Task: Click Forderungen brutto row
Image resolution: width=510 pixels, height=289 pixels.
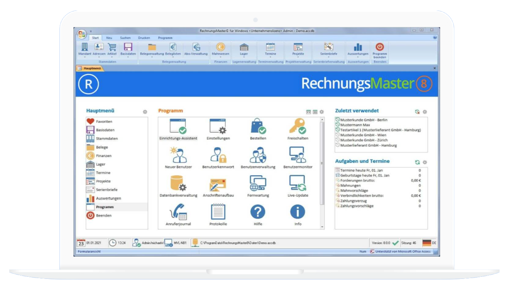Action: [x=378, y=180]
